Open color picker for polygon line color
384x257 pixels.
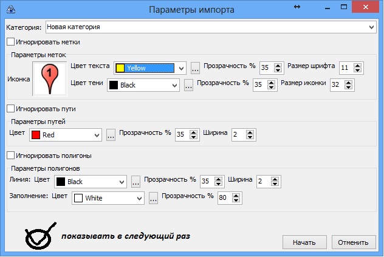pos(135,181)
